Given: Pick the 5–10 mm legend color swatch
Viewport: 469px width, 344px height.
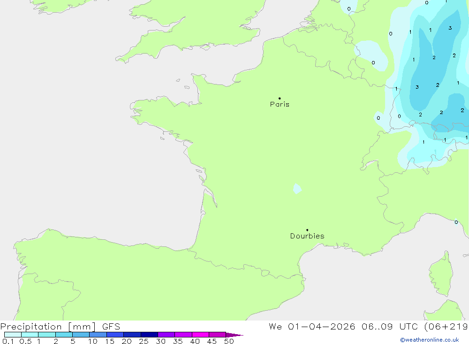Looking at the screenshot, I should coord(81,335).
